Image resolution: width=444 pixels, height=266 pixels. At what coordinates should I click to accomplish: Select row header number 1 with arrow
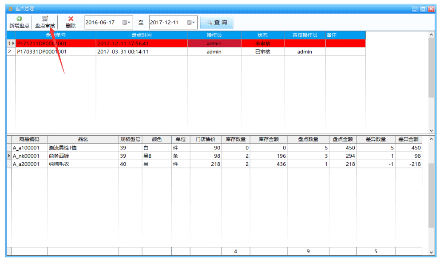pyautogui.click(x=11, y=43)
